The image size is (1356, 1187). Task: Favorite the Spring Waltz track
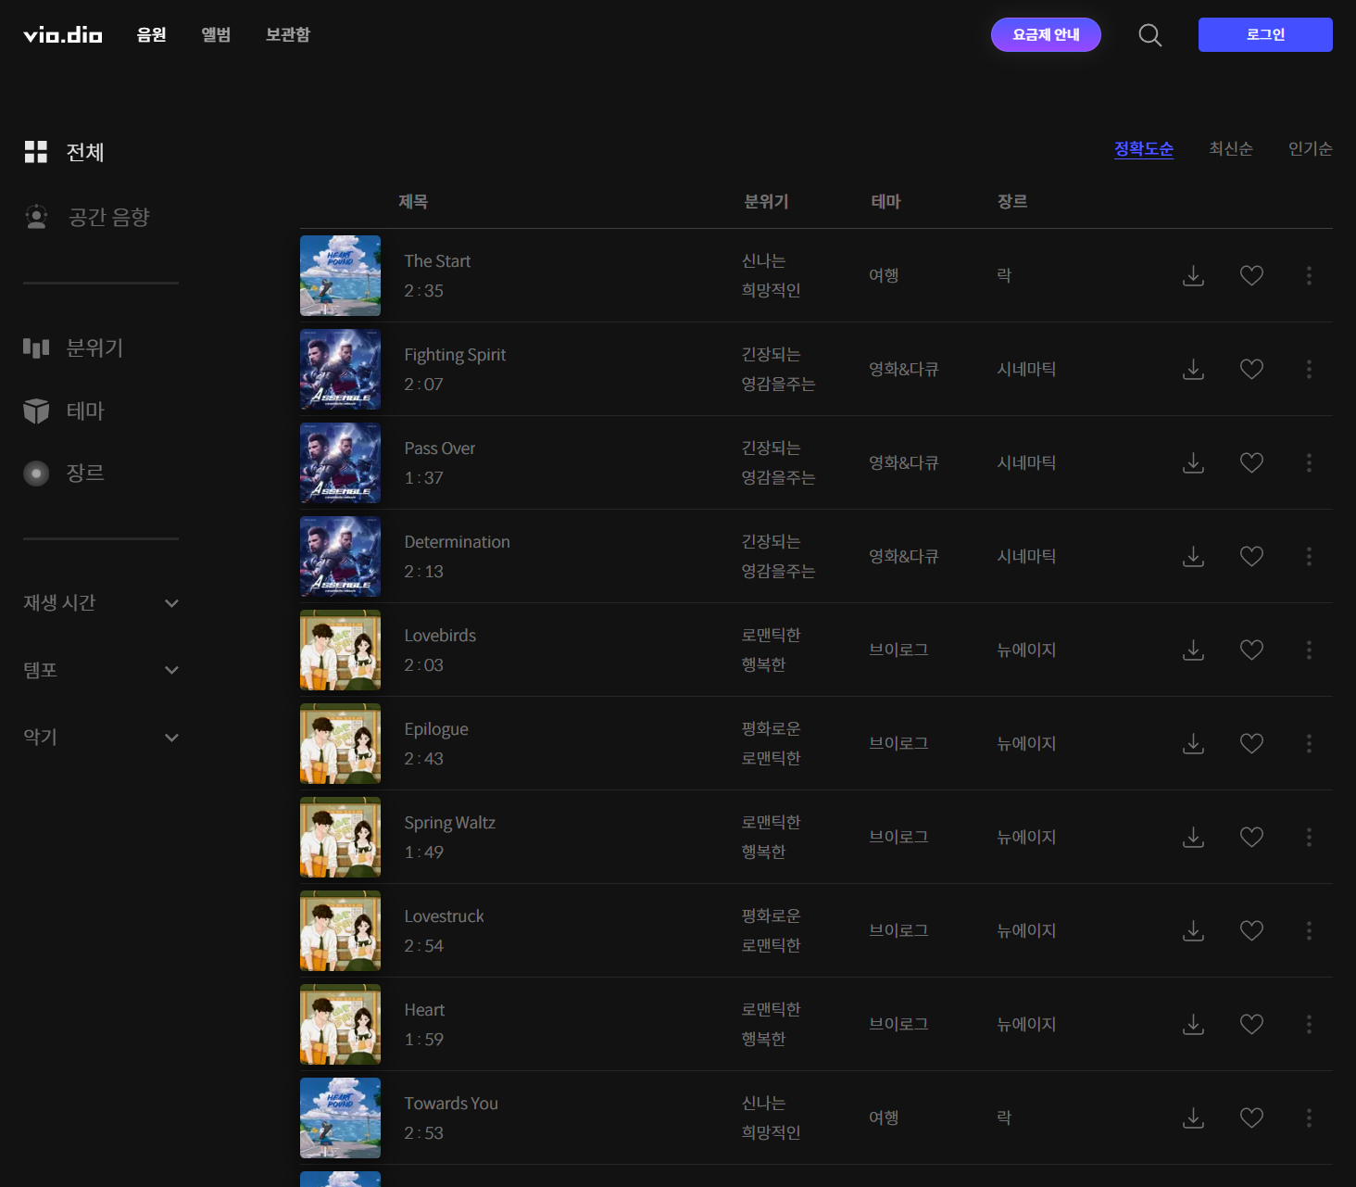coord(1250,838)
